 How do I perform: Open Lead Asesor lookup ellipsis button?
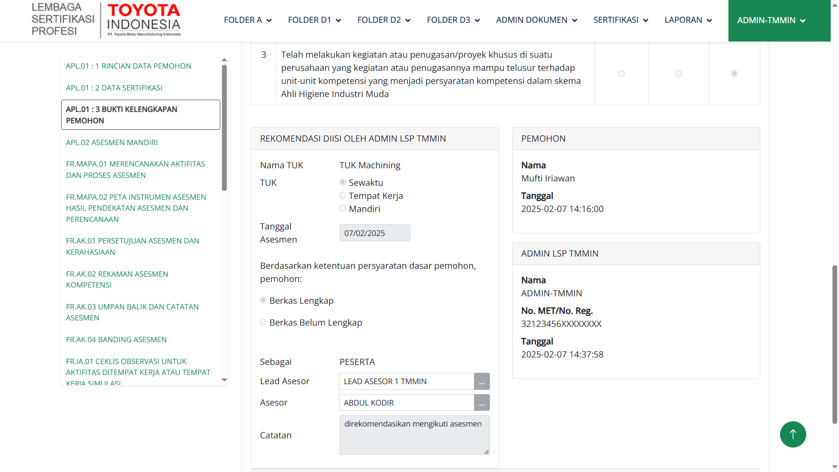(482, 382)
